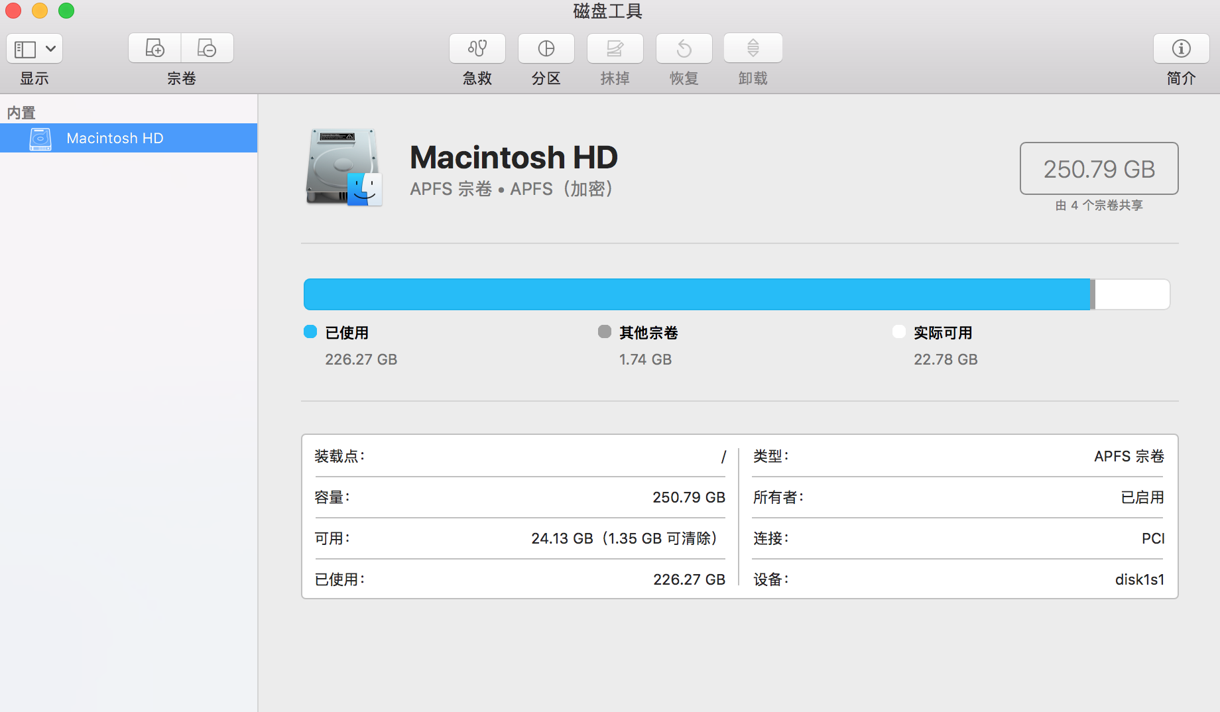
Task: Unmount the volume with the 卸载 icon
Action: 753,48
